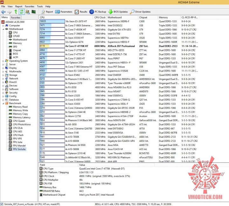
Task: Open the Tools menu
Action: (40, 6)
